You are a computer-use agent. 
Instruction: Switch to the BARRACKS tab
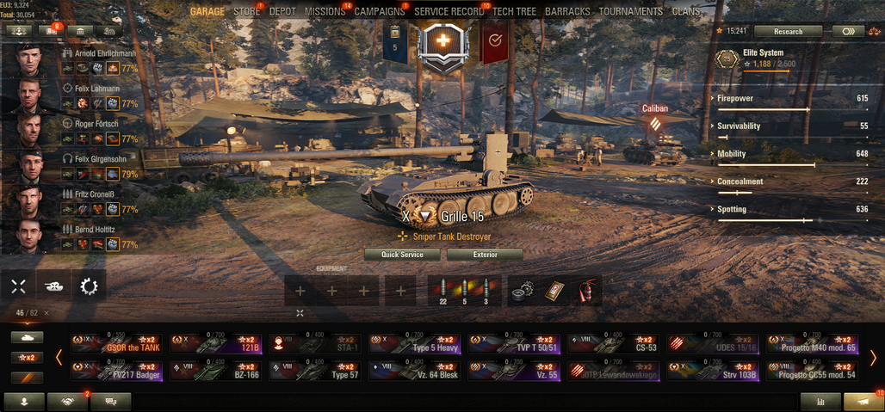coord(567,11)
